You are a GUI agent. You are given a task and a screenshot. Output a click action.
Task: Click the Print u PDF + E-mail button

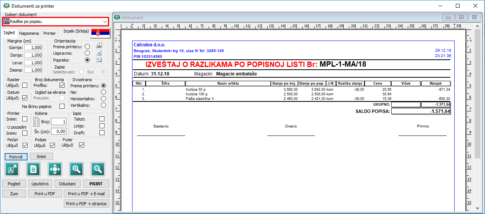[86, 194]
